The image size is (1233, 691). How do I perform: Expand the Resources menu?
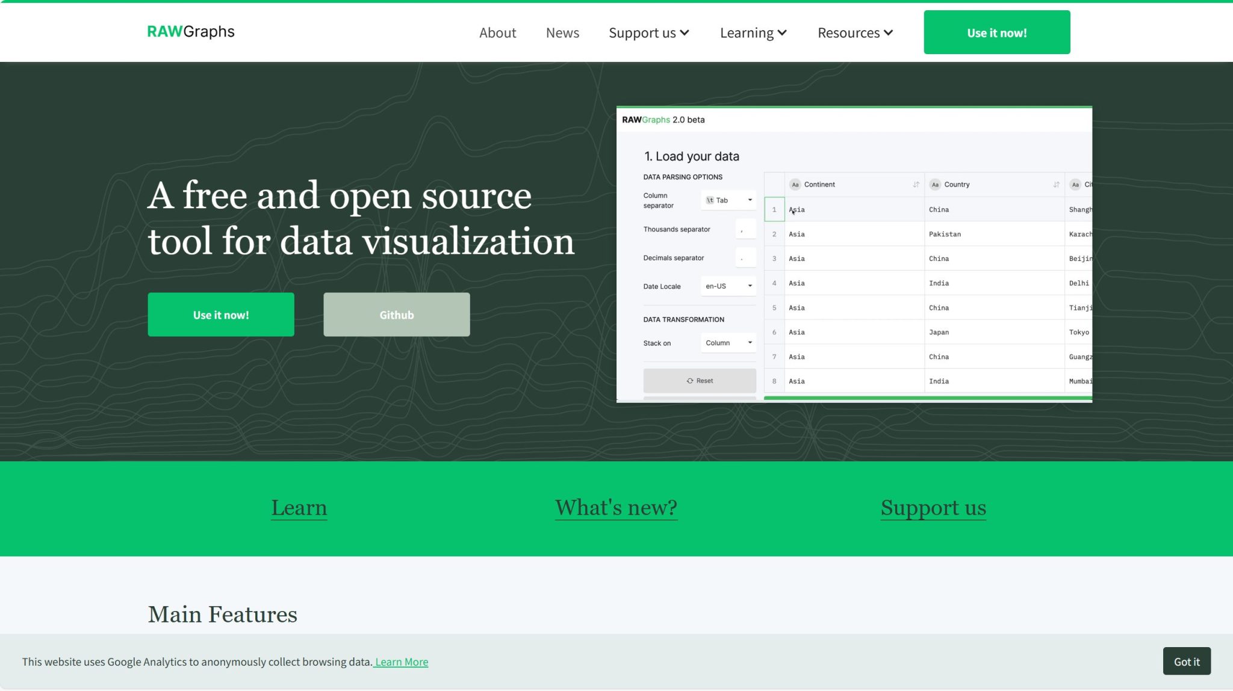[x=855, y=32]
